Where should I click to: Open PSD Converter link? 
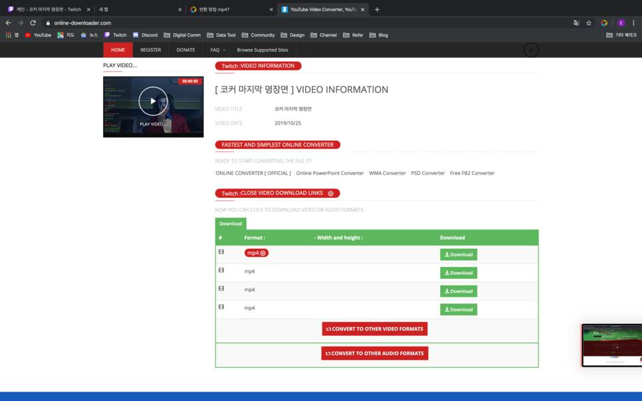[x=428, y=173]
